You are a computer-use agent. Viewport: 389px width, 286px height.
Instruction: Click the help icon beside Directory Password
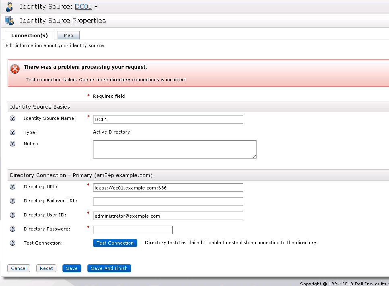(12, 229)
